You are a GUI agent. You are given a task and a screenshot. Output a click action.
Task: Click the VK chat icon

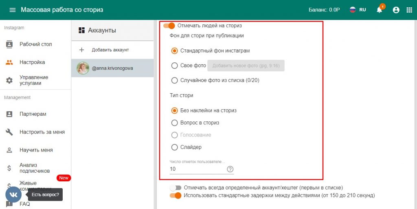tap(13, 195)
